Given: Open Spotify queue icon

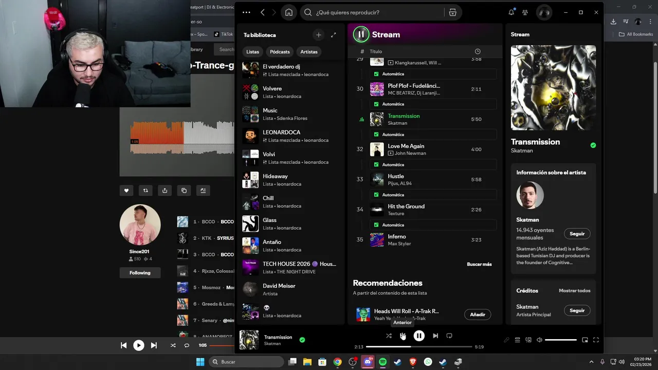Looking at the screenshot, I should tap(518, 340).
